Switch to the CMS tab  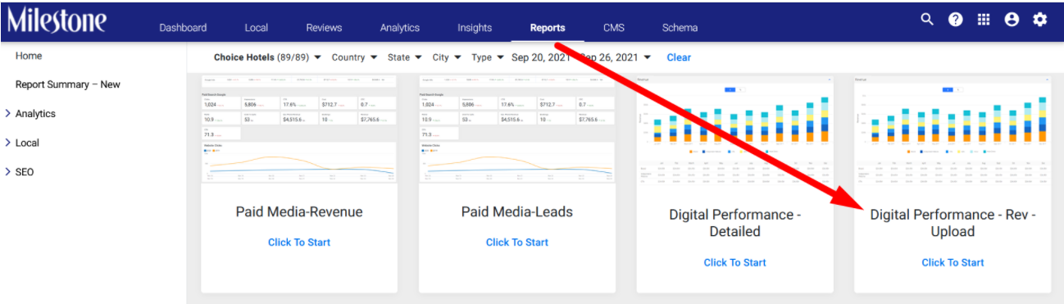tap(613, 27)
